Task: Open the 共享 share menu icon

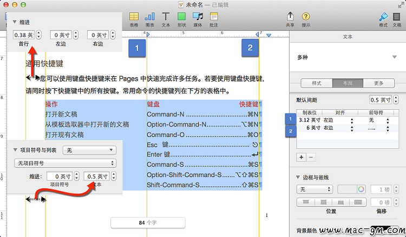Action: pyautogui.click(x=290, y=17)
